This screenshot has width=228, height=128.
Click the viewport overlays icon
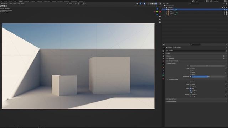click(x=145, y=4)
